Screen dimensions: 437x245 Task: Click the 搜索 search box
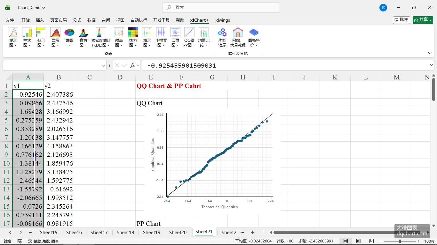tap(221, 7)
